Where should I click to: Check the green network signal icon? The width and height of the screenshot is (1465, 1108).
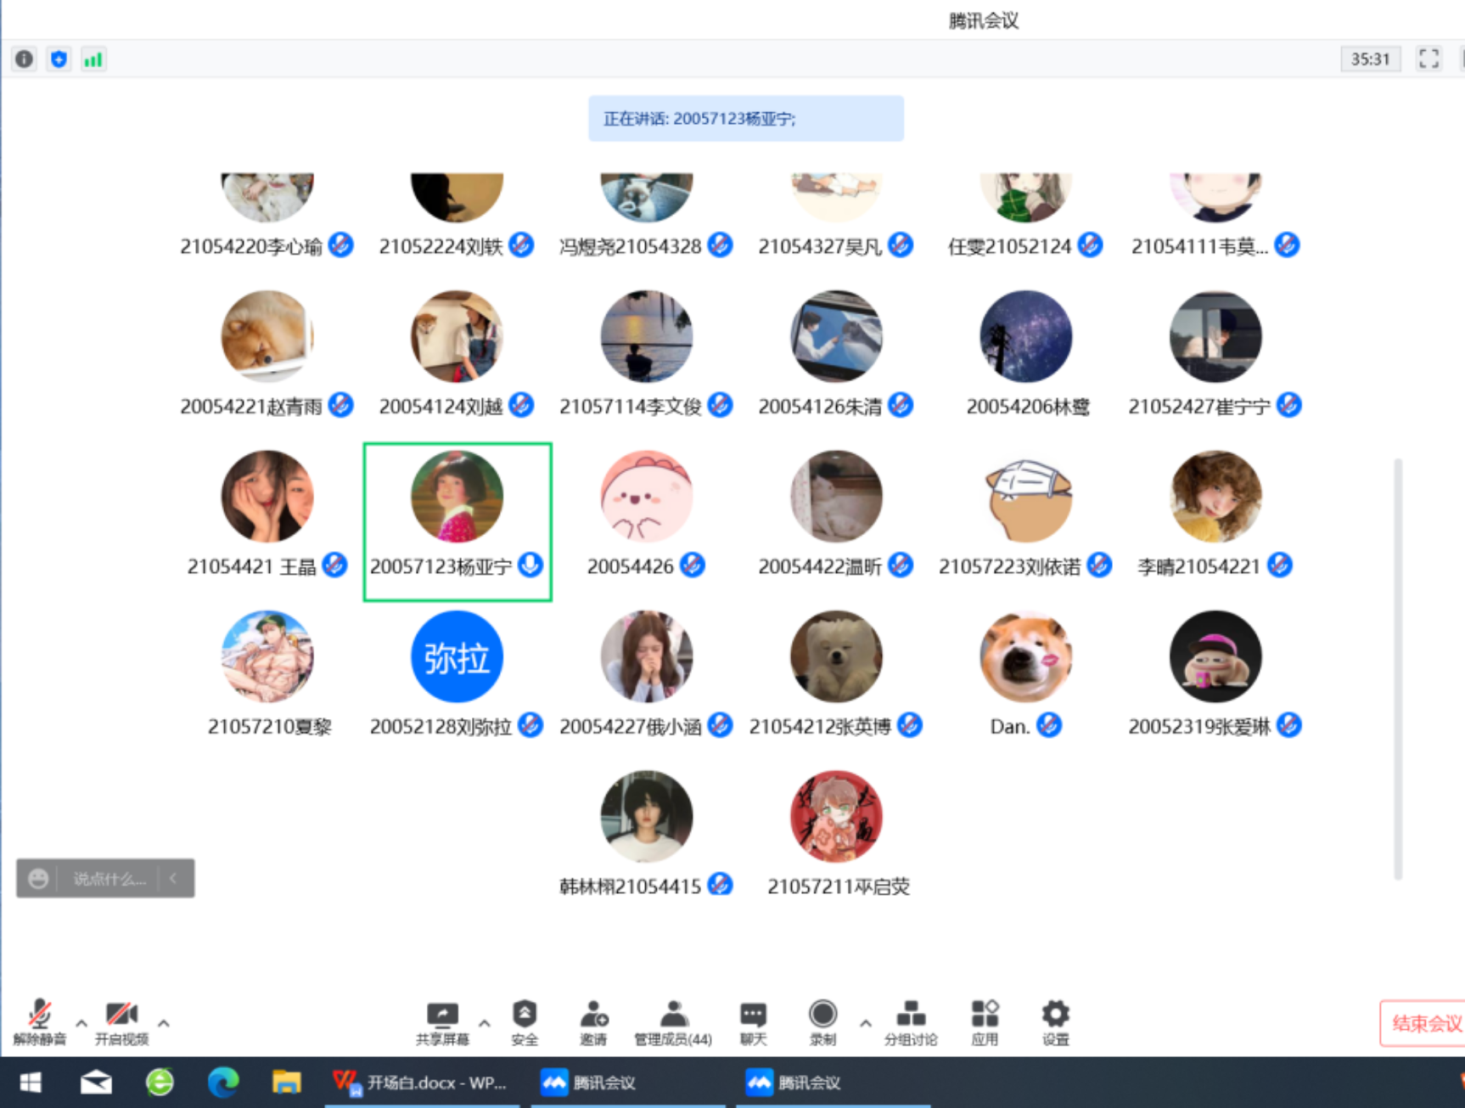(x=93, y=59)
